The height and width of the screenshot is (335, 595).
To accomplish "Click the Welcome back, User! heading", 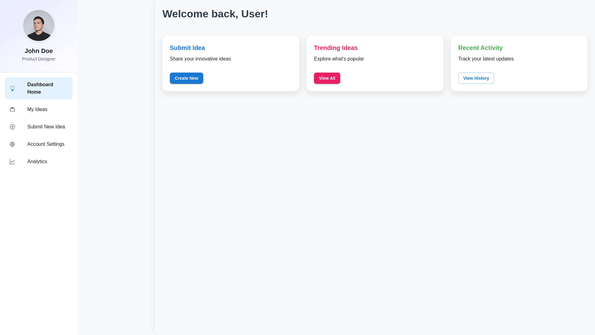I will click(215, 14).
